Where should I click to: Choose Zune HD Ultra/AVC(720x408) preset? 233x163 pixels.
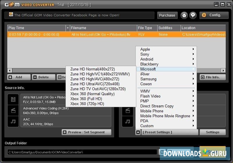pos(101,84)
